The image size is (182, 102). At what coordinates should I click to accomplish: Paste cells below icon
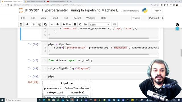coord(45,24)
